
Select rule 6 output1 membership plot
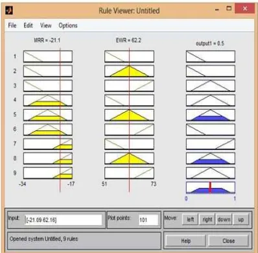point(211,129)
